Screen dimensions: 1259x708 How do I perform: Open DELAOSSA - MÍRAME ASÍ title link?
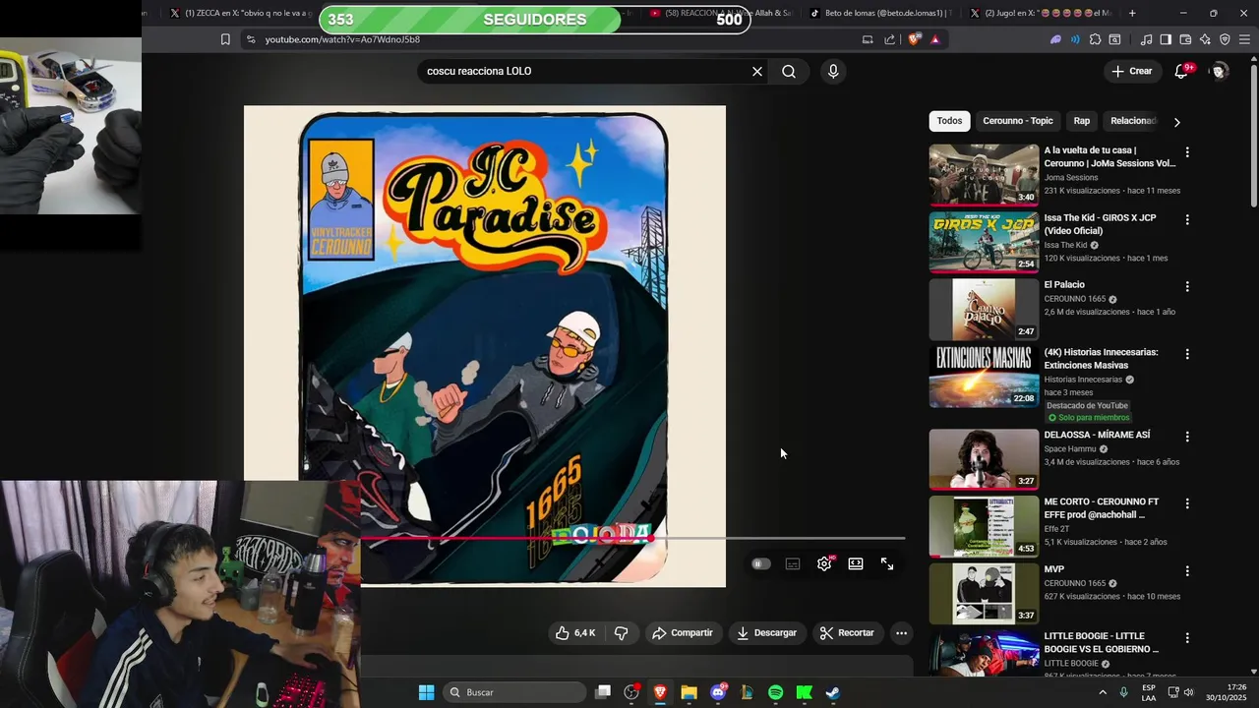[x=1097, y=435]
